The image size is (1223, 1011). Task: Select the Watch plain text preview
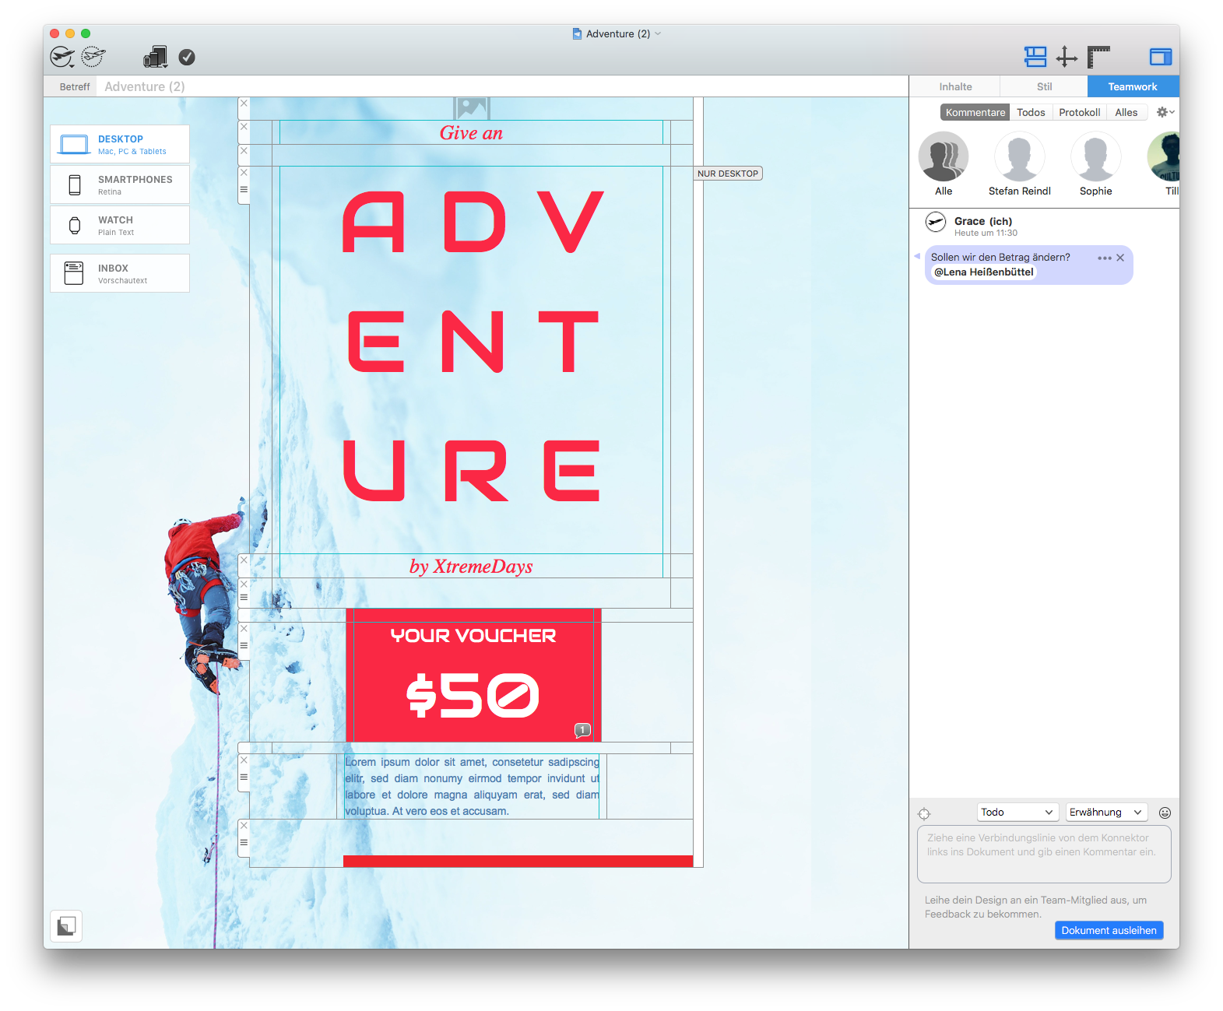[x=120, y=225]
